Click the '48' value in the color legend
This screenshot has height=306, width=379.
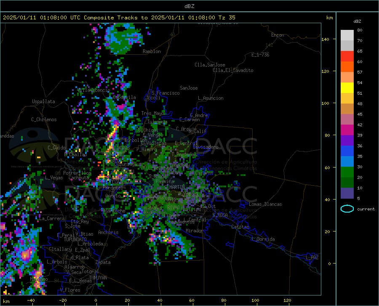tap(360, 104)
